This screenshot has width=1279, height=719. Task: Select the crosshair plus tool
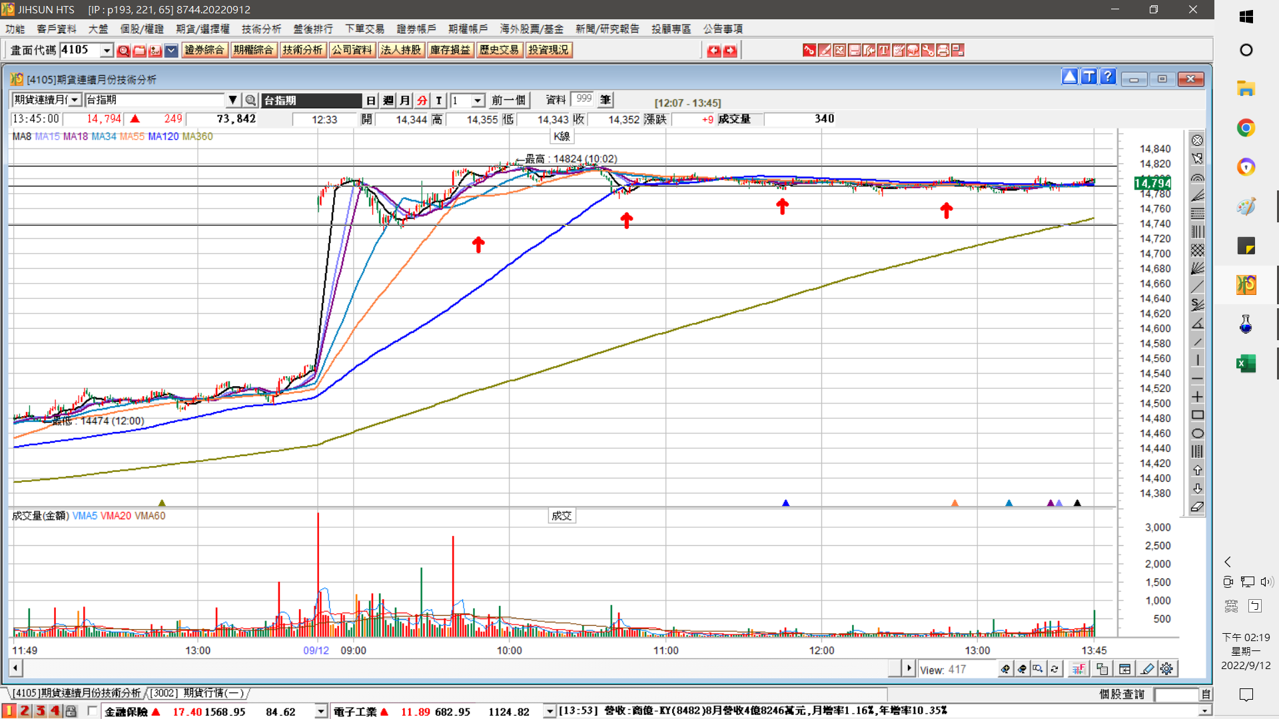point(1197,397)
